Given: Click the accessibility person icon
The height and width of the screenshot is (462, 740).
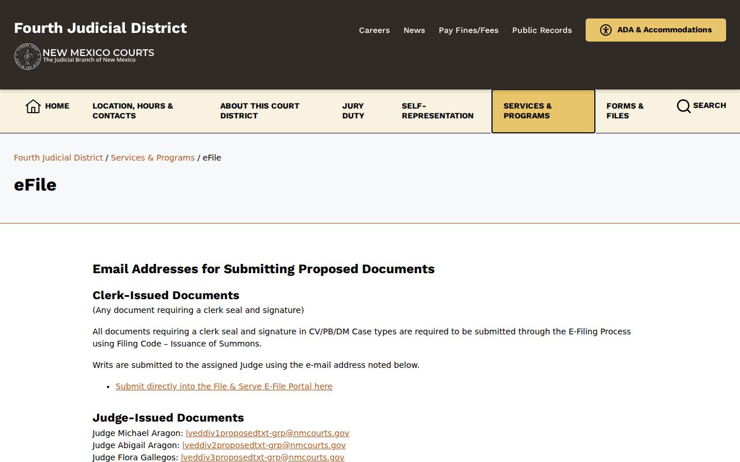Looking at the screenshot, I should click(x=606, y=30).
